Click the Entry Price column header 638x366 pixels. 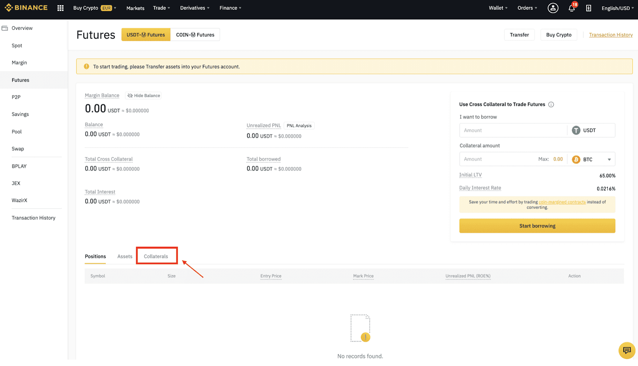pyautogui.click(x=271, y=276)
